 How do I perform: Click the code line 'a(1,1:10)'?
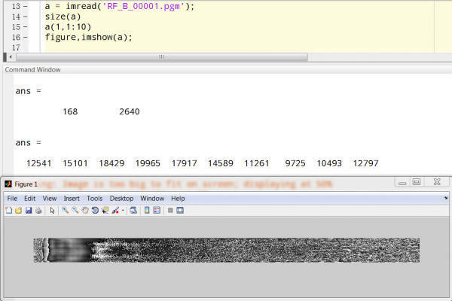[x=68, y=27]
